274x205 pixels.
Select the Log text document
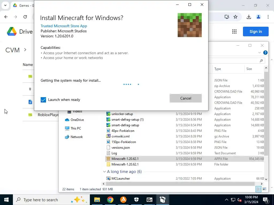[185, 153]
